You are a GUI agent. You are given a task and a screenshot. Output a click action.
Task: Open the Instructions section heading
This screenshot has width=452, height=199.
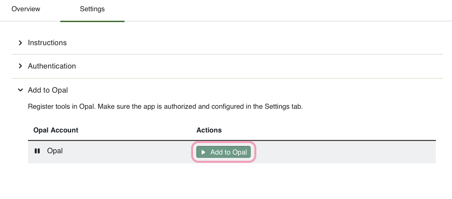click(47, 43)
